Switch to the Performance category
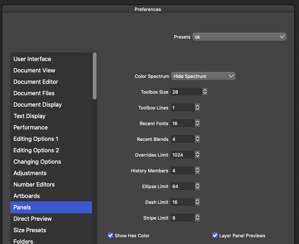The height and width of the screenshot is (244, 299). pos(31,128)
